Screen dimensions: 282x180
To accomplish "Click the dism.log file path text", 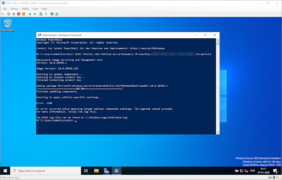I will [106, 118].
